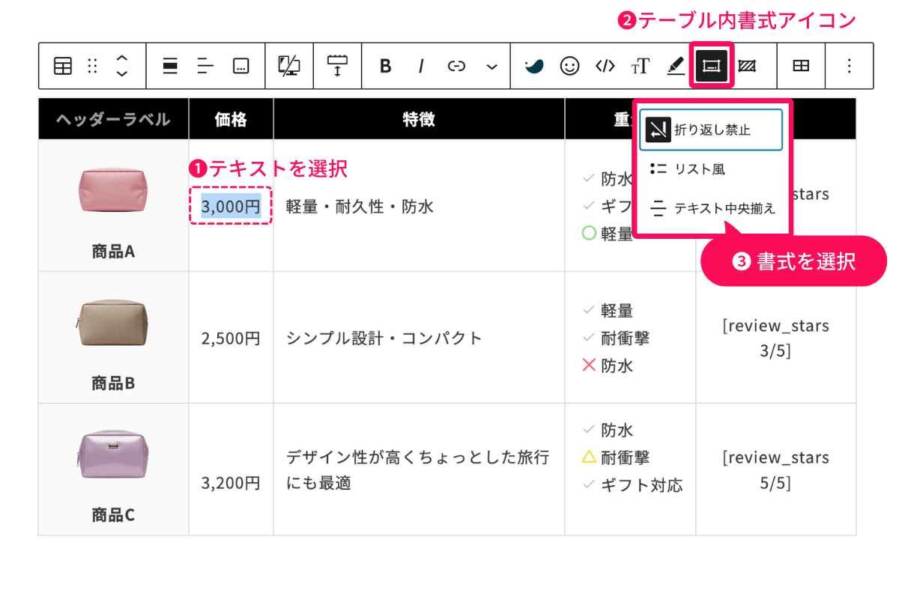This screenshot has height=599, width=899.
Task: Click the emoji insert icon
Action: (569, 66)
